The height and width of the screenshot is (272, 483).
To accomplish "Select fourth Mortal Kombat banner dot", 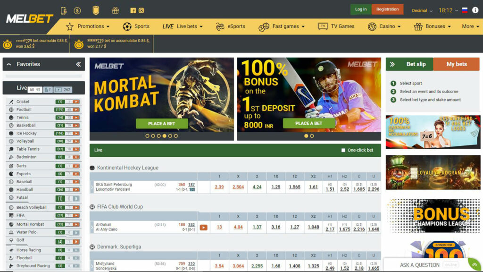I will pos(165,136).
